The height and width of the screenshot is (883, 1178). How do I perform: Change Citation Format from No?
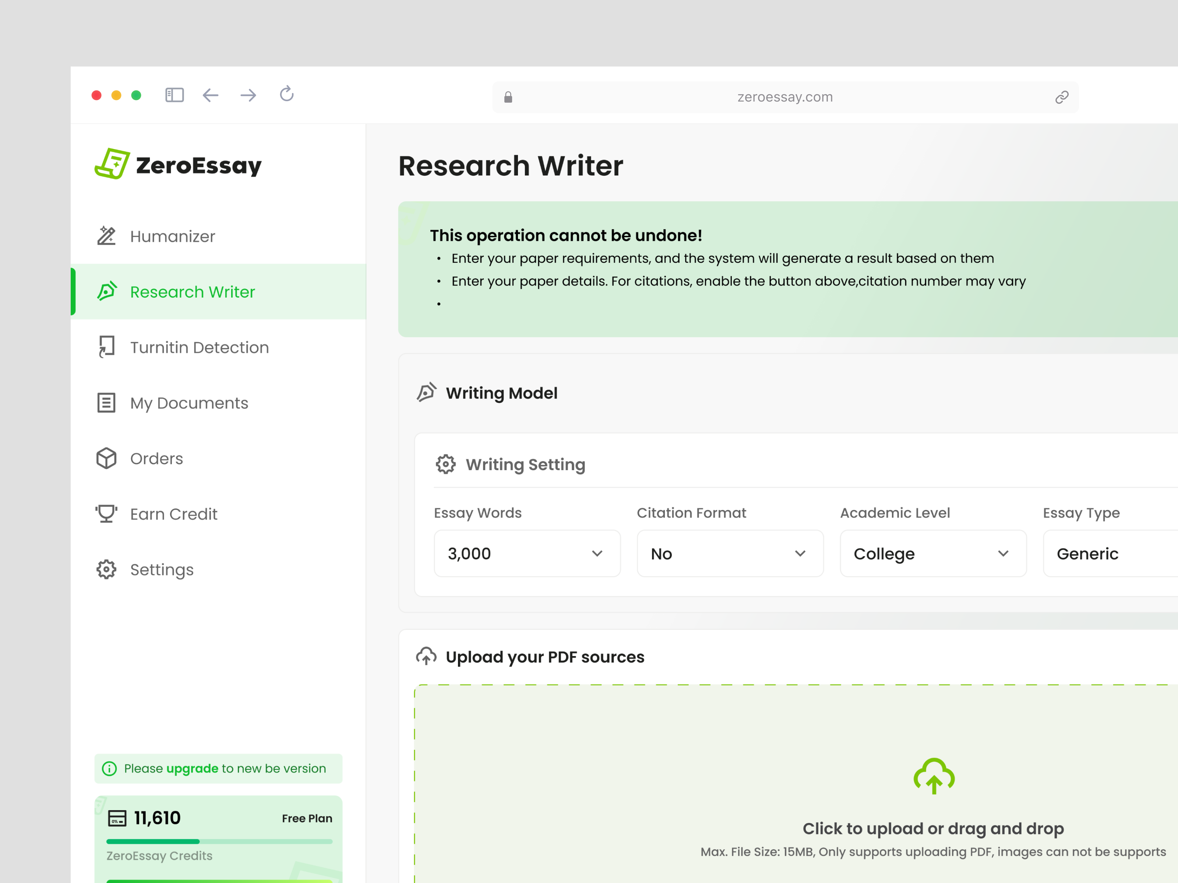coord(729,554)
